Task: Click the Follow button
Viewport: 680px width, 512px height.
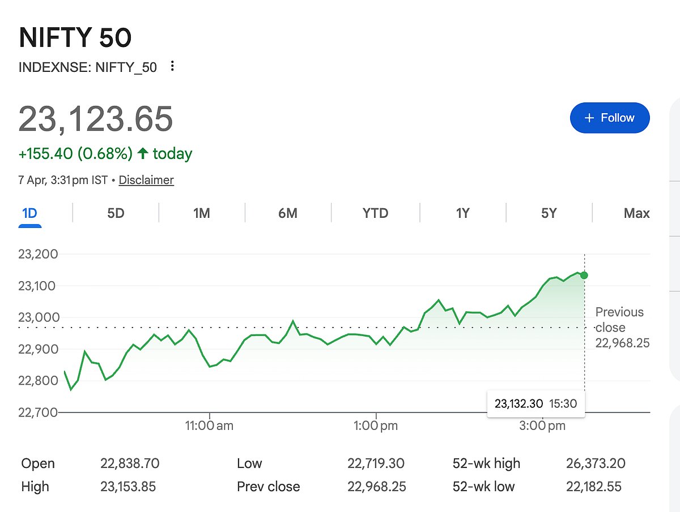Action: [610, 118]
